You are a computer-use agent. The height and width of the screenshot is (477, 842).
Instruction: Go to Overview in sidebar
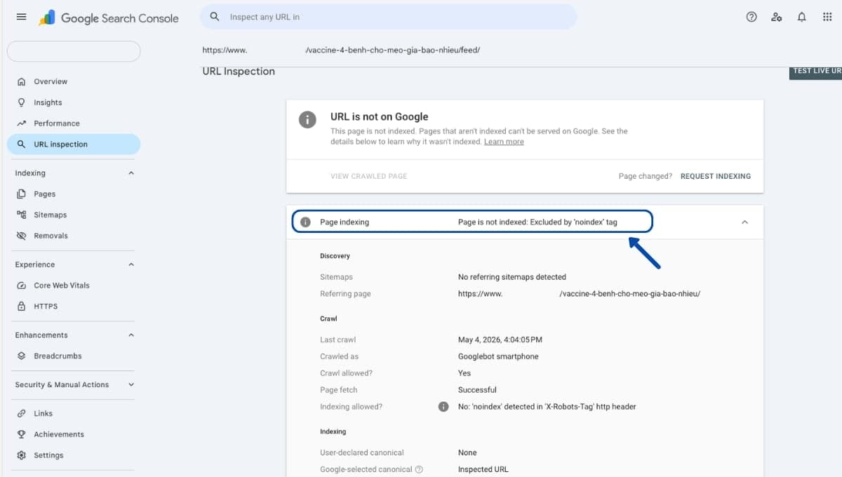pos(51,81)
